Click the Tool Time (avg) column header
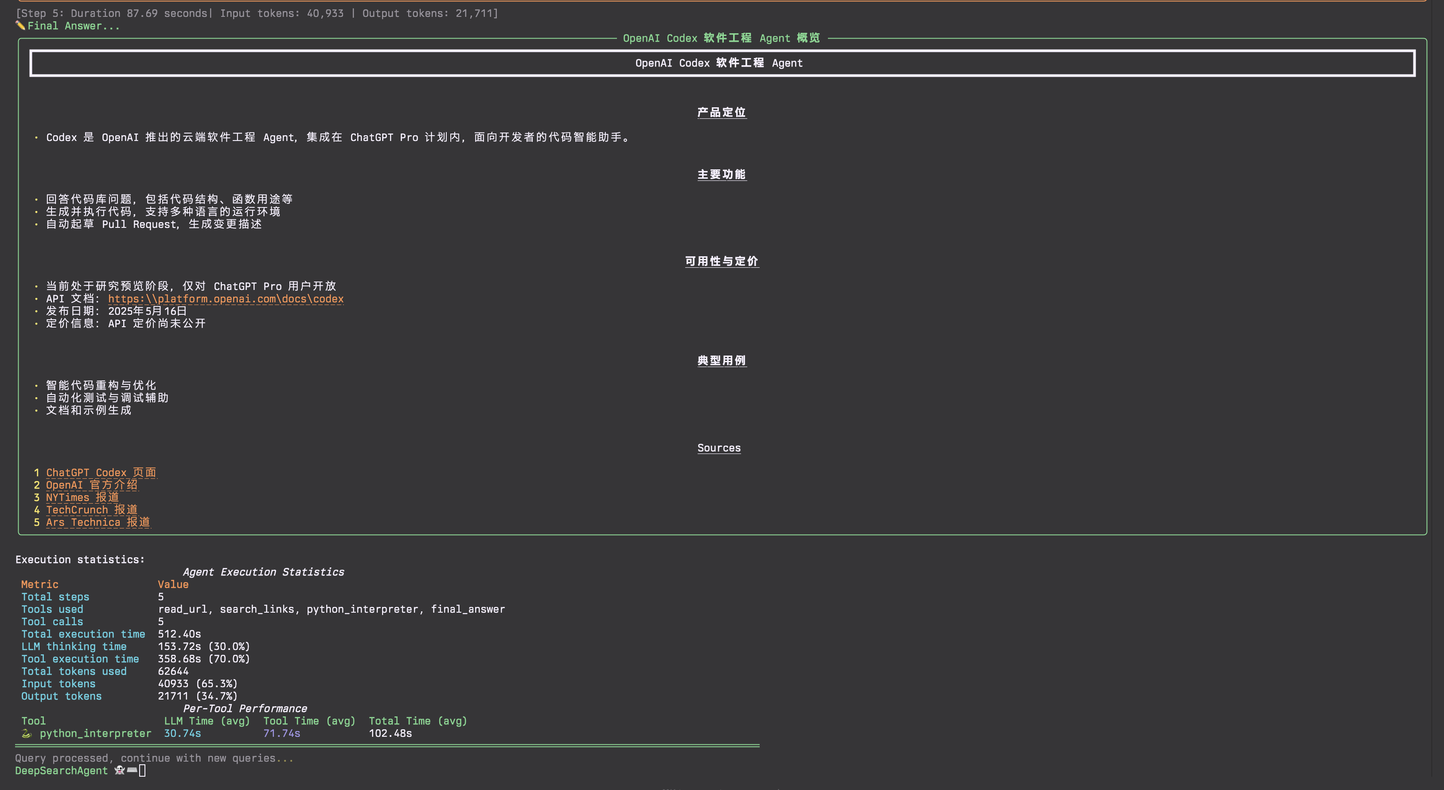1444x790 pixels. tap(309, 721)
